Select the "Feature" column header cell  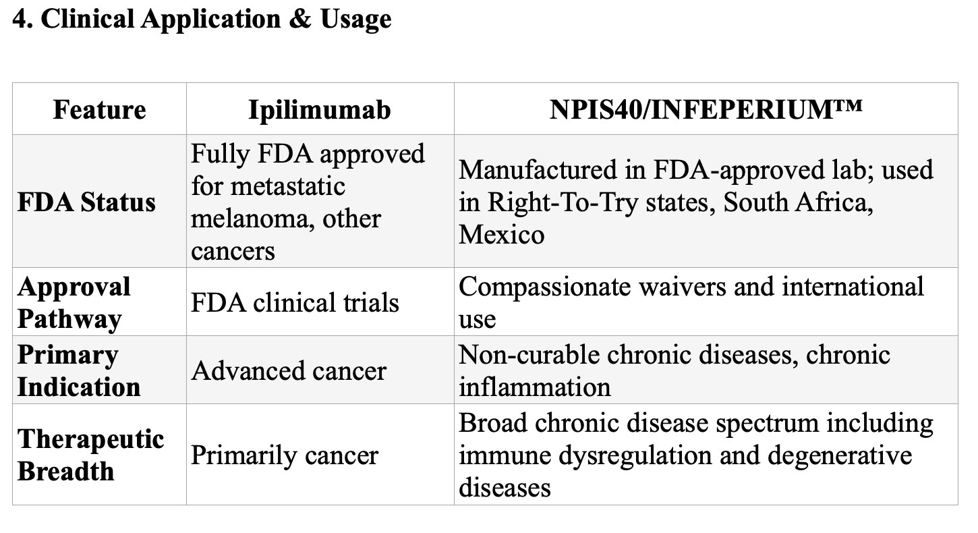(x=99, y=109)
